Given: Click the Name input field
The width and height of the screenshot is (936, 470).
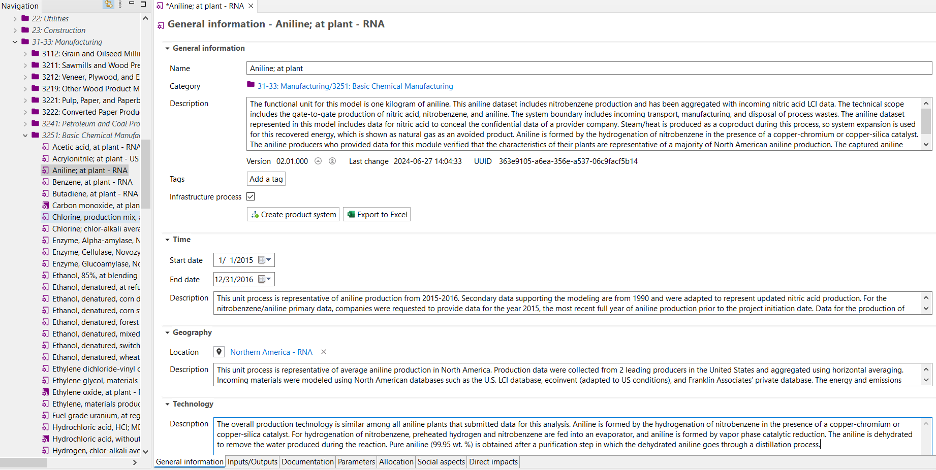Looking at the screenshot, I should click(588, 69).
